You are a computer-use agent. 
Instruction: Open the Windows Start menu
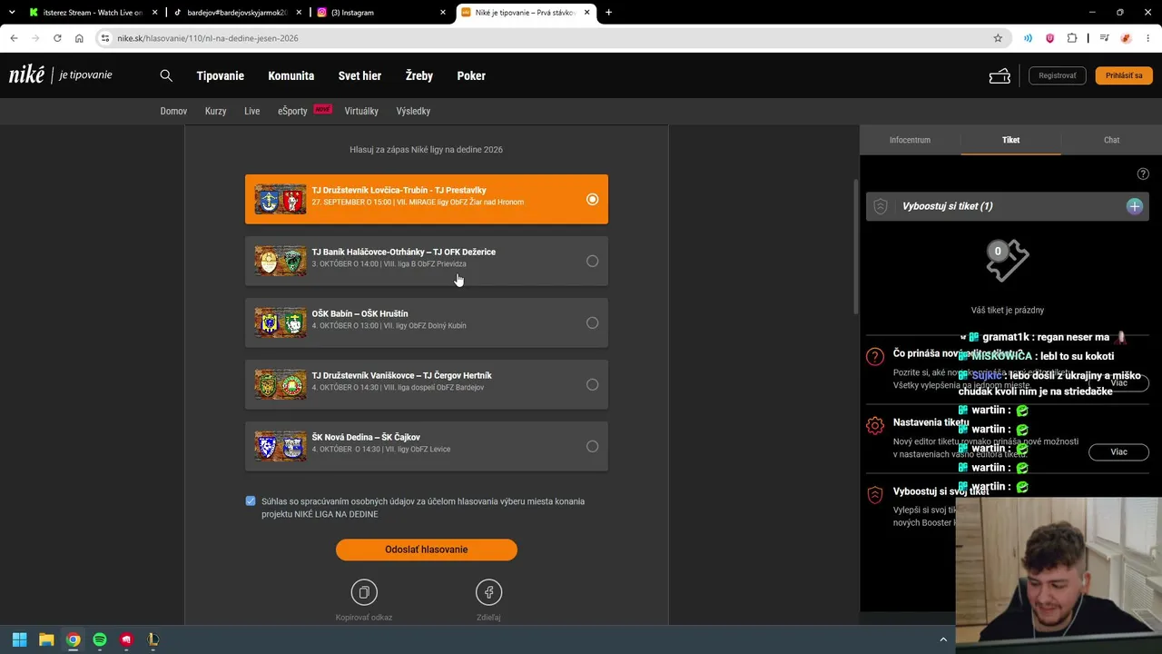[19, 639]
